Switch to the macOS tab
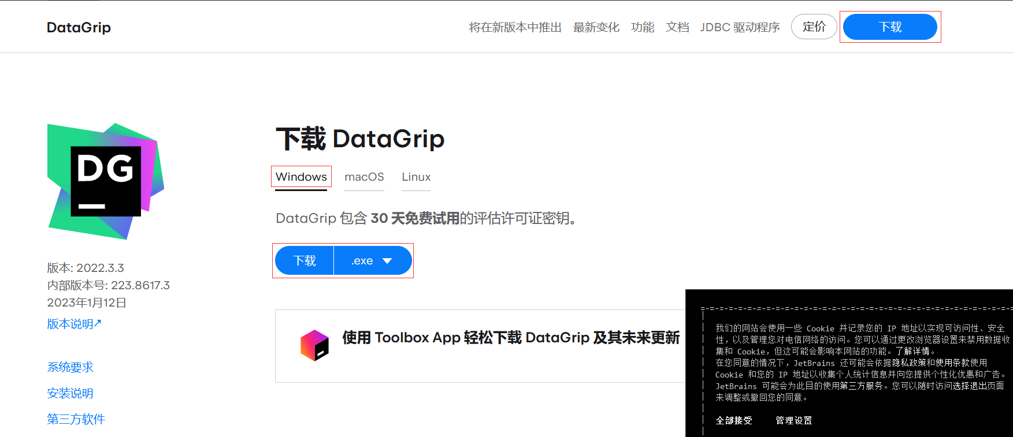 [x=364, y=177]
